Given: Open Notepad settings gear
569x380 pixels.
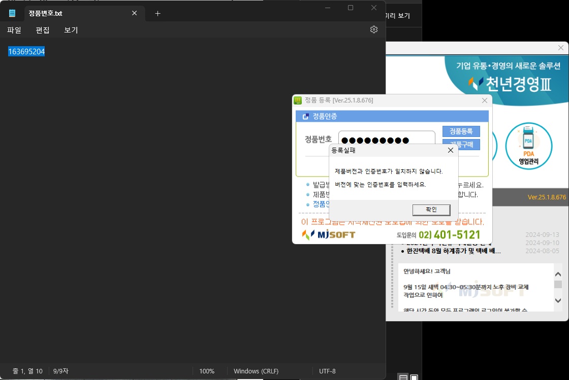Looking at the screenshot, I should click(x=374, y=30).
